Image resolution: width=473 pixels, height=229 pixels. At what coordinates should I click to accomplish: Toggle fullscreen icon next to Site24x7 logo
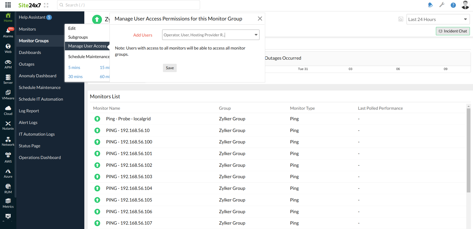[46, 5]
